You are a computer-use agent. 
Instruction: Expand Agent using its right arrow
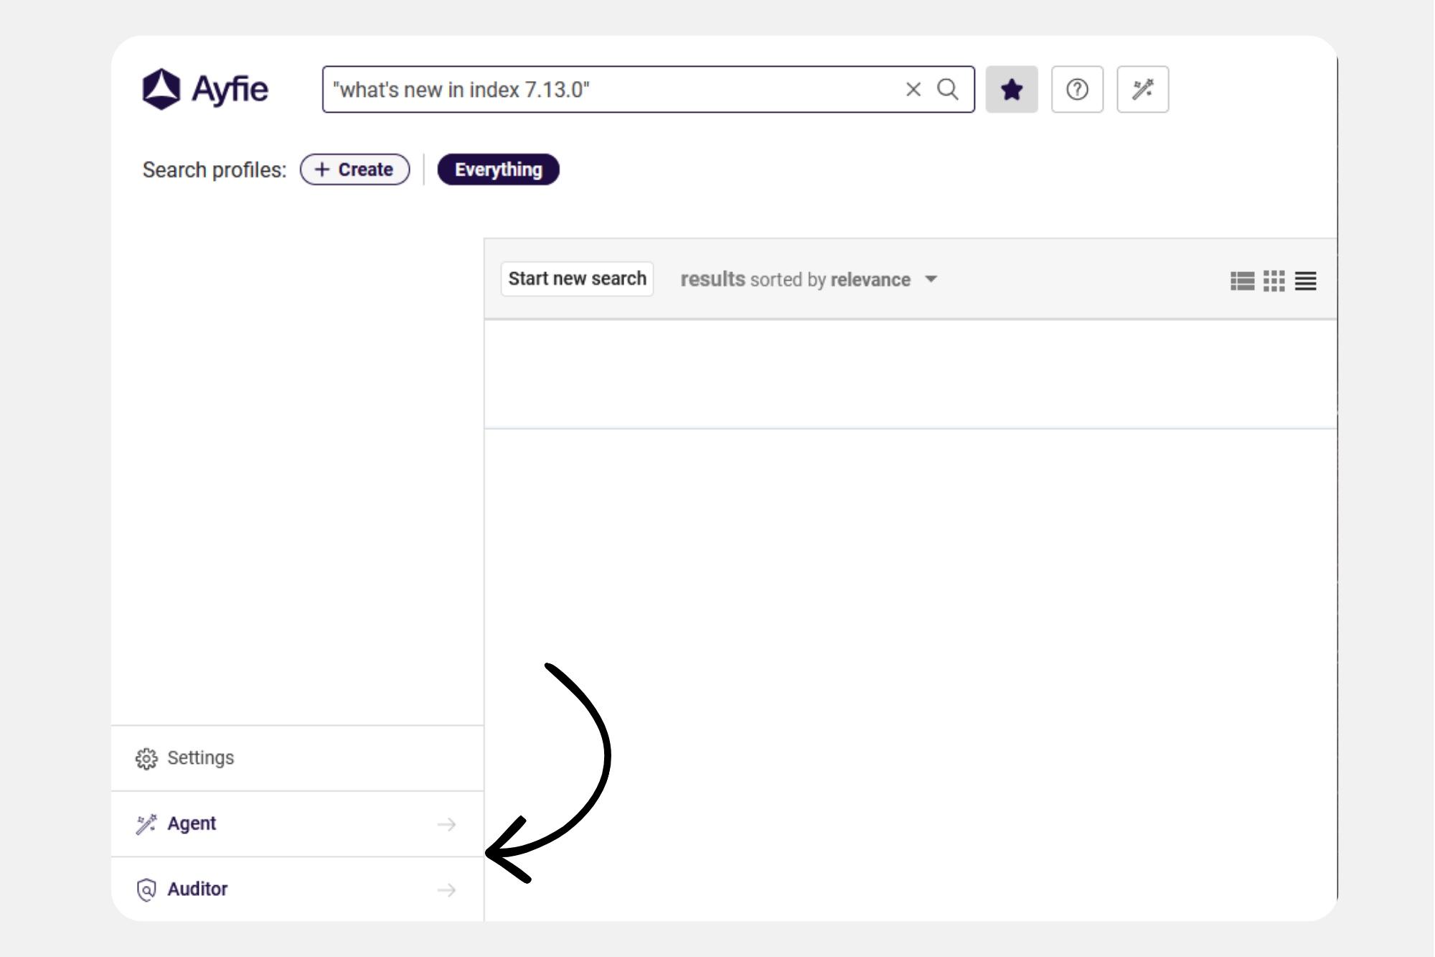446,824
